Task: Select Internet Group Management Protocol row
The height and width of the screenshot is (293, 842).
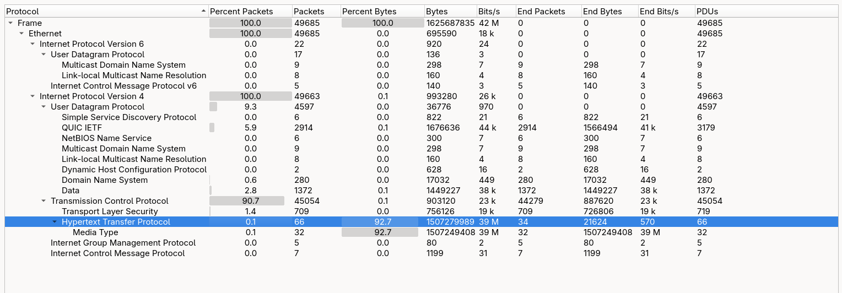Action: tap(123, 243)
